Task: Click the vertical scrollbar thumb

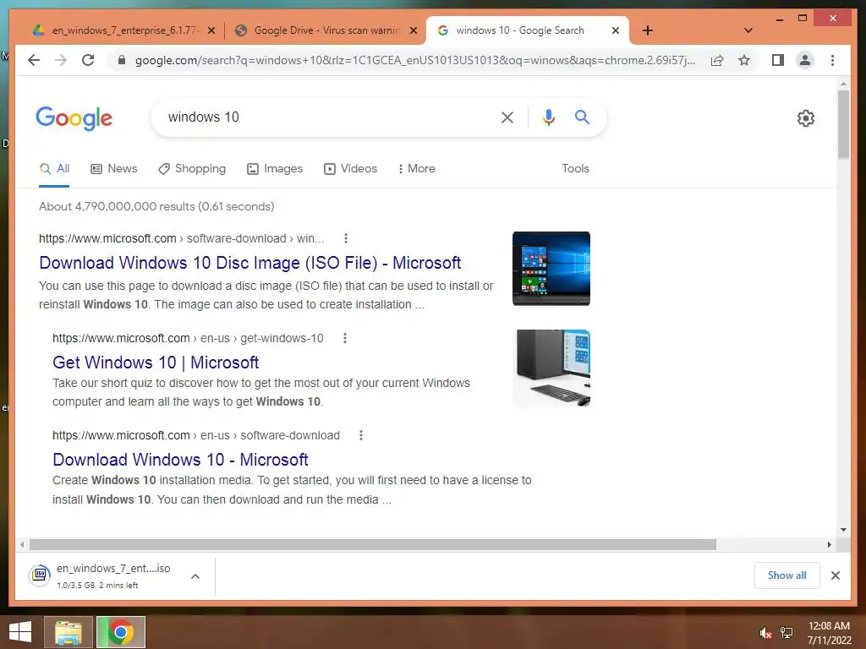Action: [843, 124]
